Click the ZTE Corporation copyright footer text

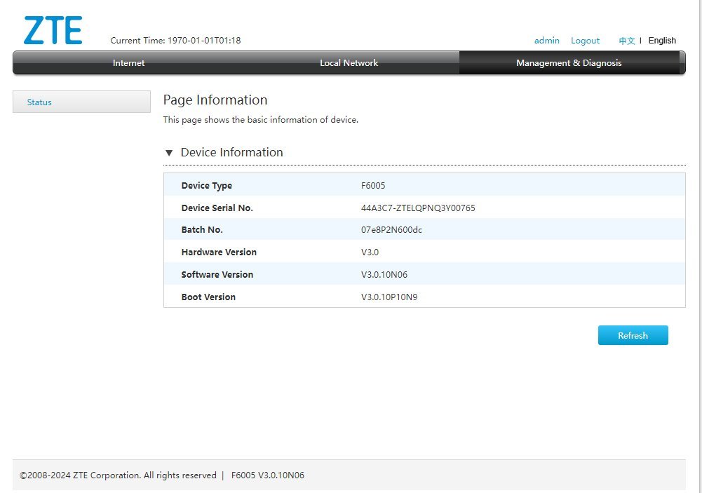(x=118, y=475)
